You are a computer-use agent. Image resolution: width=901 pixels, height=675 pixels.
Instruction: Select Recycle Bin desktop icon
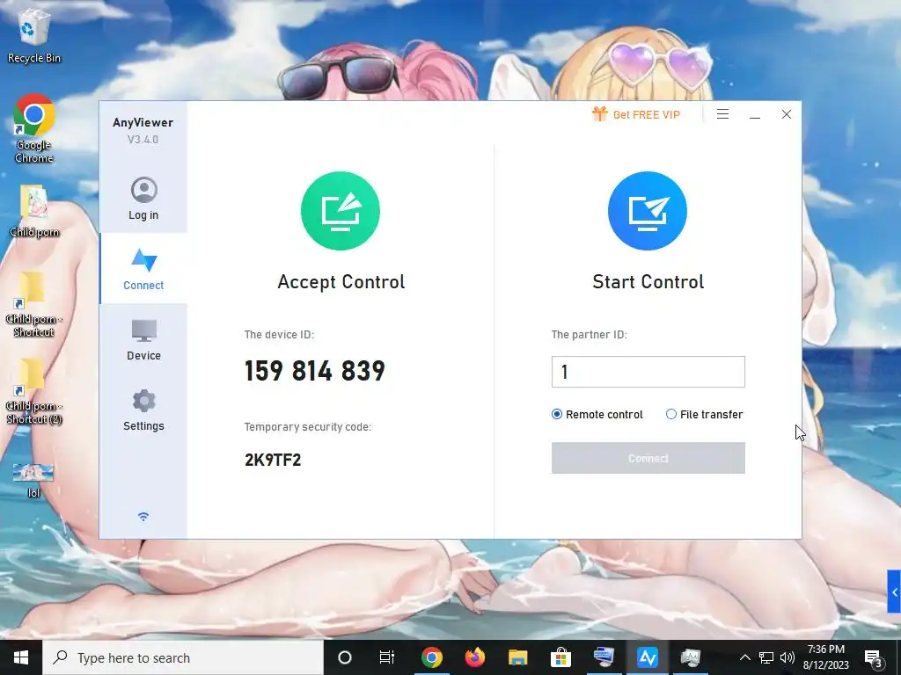34,35
